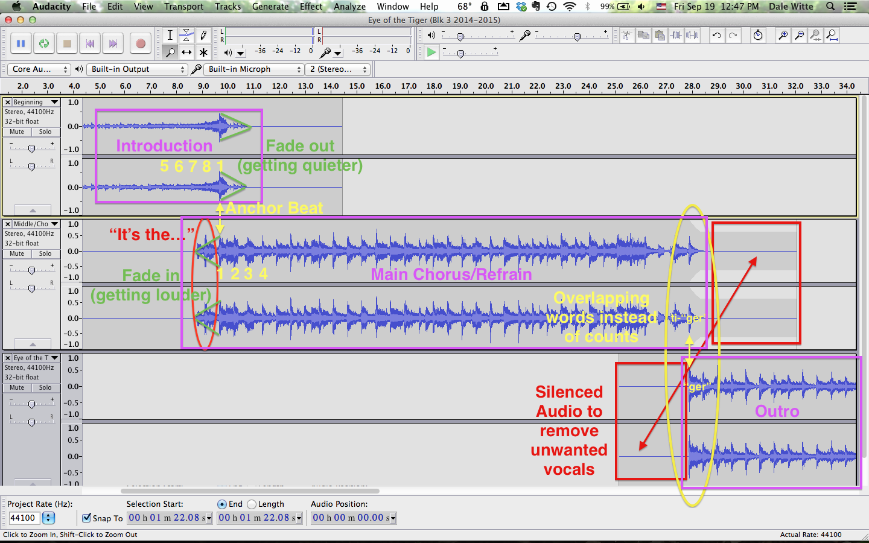The width and height of the screenshot is (869, 543).
Task: Mute the Beginning track
Action: click(x=17, y=132)
